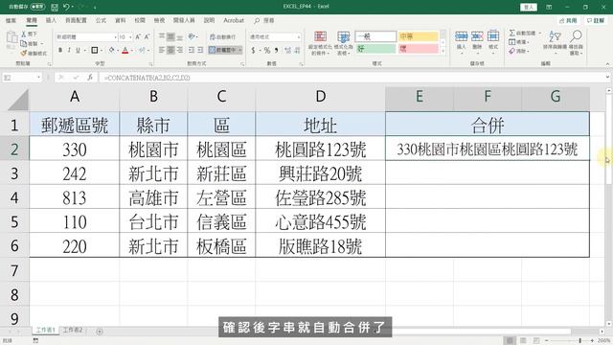The width and height of the screenshot is (613, 345).
Task: Decrease indent icon in alignment group
Action: (192, 50)
